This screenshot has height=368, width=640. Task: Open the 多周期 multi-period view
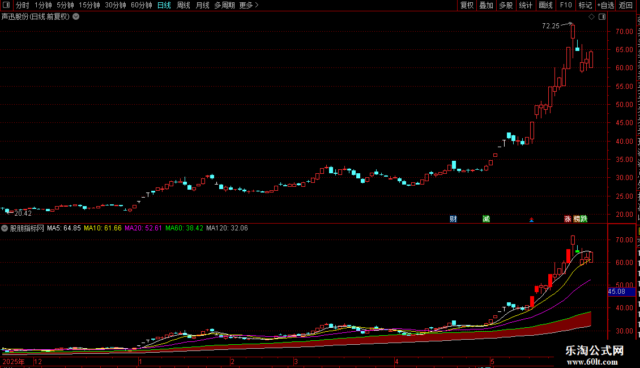coord(224,5)
